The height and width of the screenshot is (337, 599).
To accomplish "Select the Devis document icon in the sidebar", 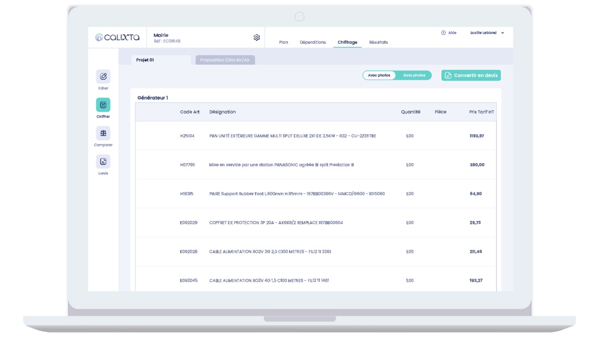I will (103, 162).
